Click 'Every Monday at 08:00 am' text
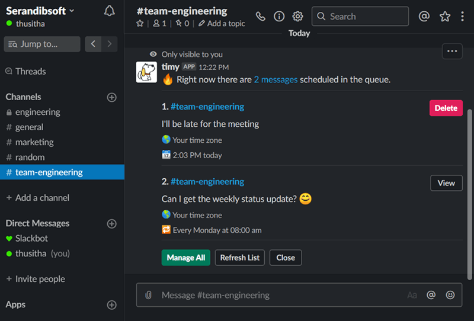This screenshot has width=474, height=321. pyautogui.click(x=217, y=230)
